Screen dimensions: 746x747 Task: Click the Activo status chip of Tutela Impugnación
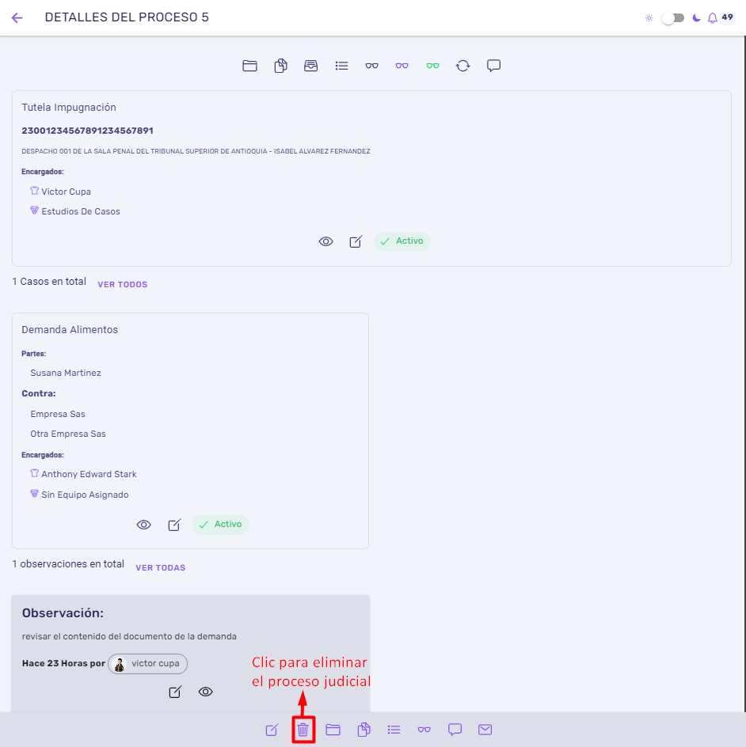[402, 241]
